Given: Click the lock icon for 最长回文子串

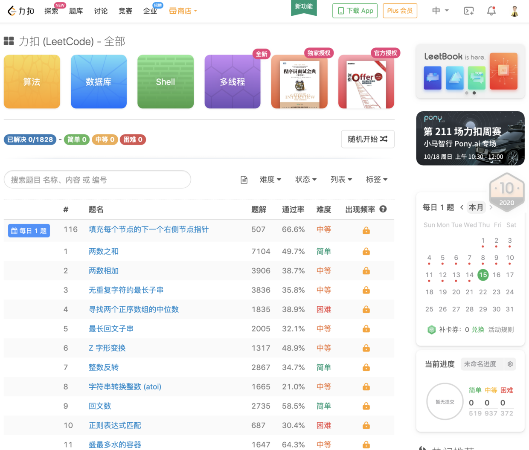Looking at the screenshot, I should [366, 329].
